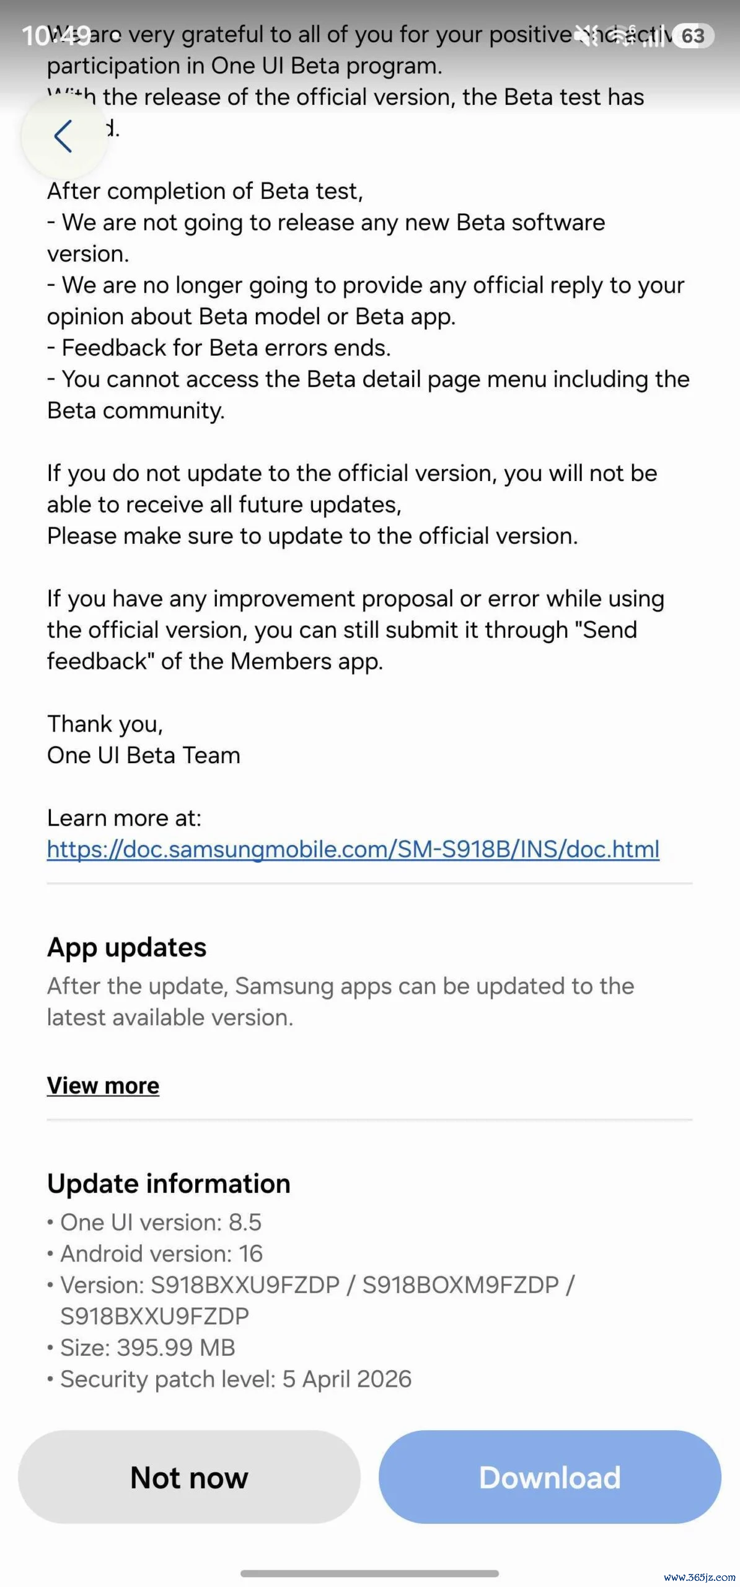Viewport: 740px width, 1587px height.
Task: Select the Android version 16 line
Action: (x=156, y=1253)
